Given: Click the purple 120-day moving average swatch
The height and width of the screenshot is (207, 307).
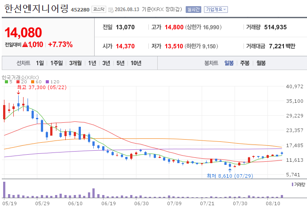Looking at the screenshot, I should [47, 82].
